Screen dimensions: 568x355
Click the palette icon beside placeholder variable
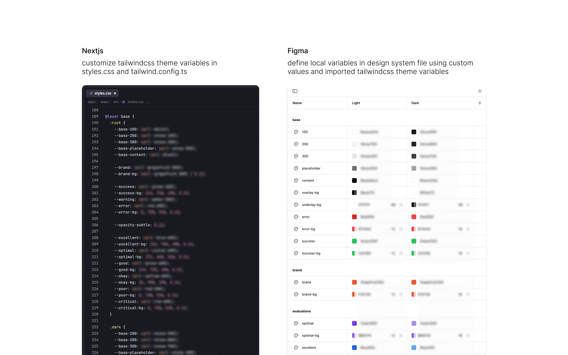(x=296, y=168)
